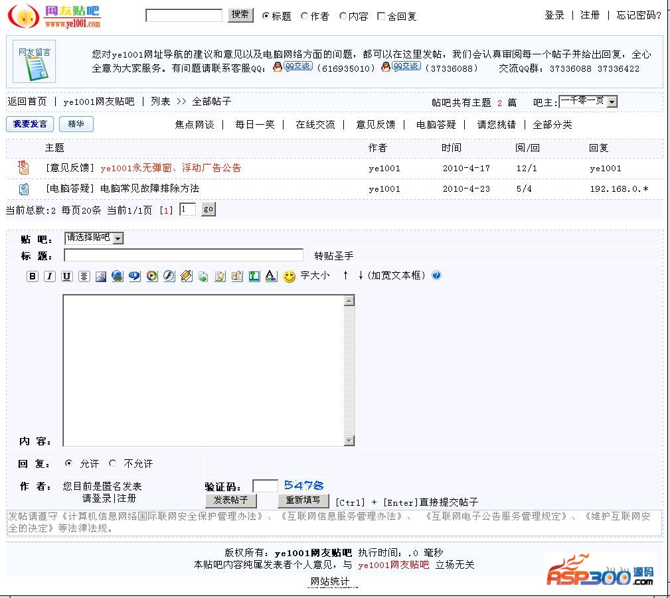Image resolution: width=670 pixels, height=598 pixels.
Task: Open the font color picker icon
Action: point(270,276)
